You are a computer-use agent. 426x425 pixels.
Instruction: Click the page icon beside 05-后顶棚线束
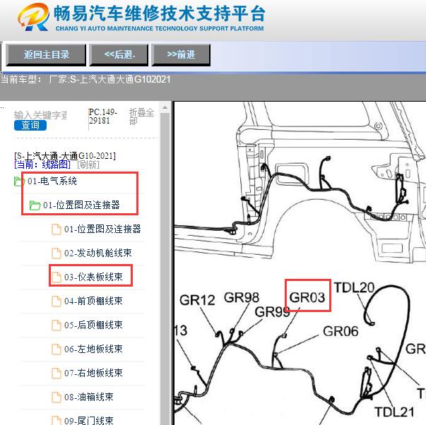click(x=57, y=325)
